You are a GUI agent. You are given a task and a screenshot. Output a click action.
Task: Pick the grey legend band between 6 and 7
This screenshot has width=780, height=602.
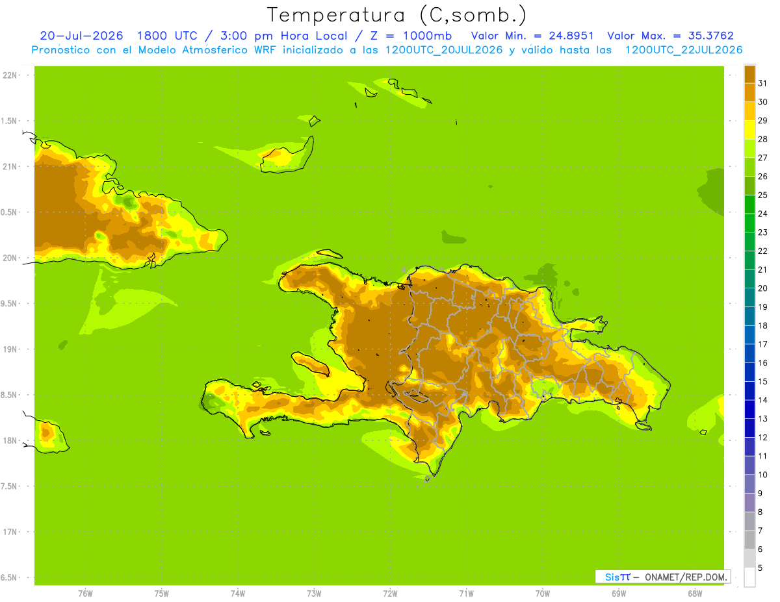pos(749,540)
